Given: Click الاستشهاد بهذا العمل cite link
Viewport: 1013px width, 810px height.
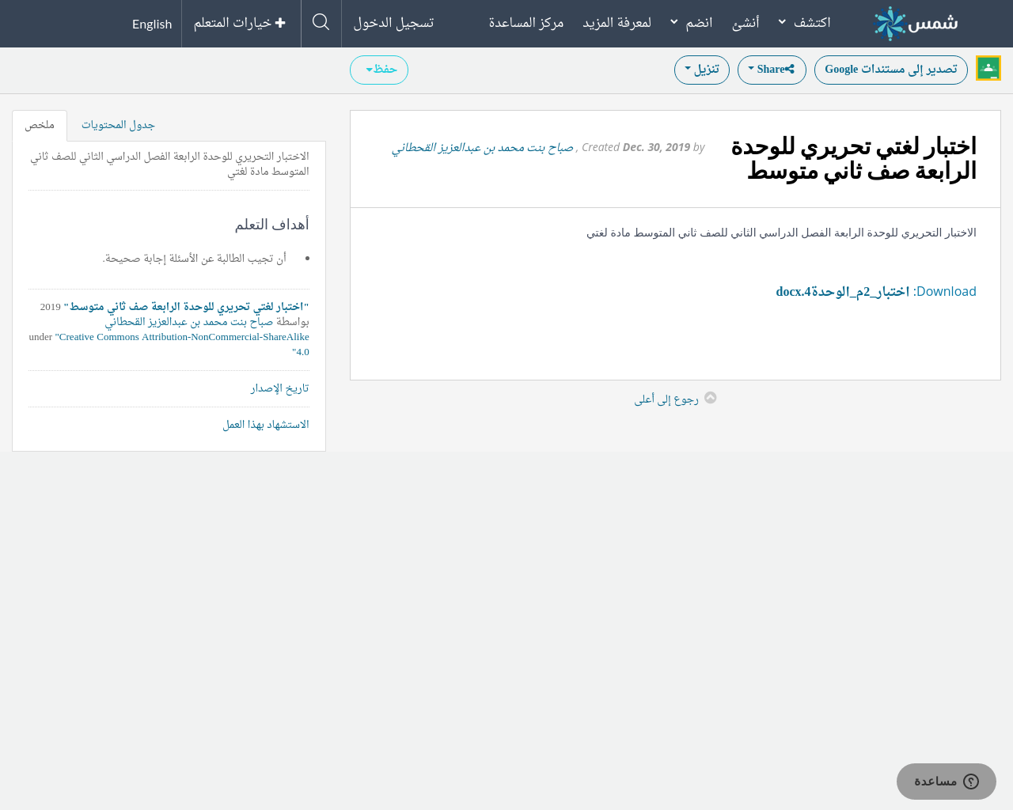Looking at the screenshot, I should pos(266,425).
